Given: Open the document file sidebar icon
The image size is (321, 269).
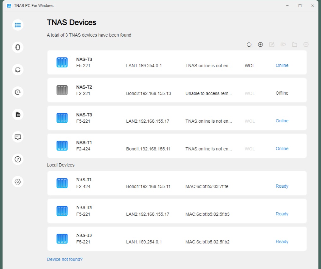Looking at the screenshot, I should click(x=18, y=114).
